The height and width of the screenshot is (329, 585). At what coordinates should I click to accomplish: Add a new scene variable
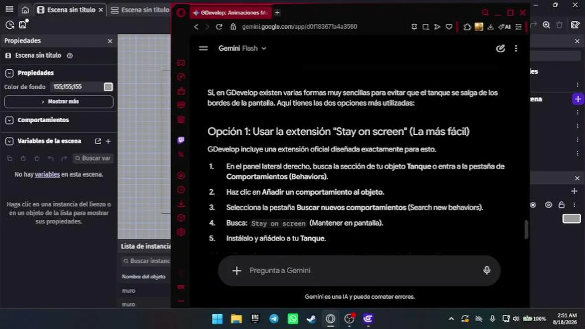pos(108,141)
